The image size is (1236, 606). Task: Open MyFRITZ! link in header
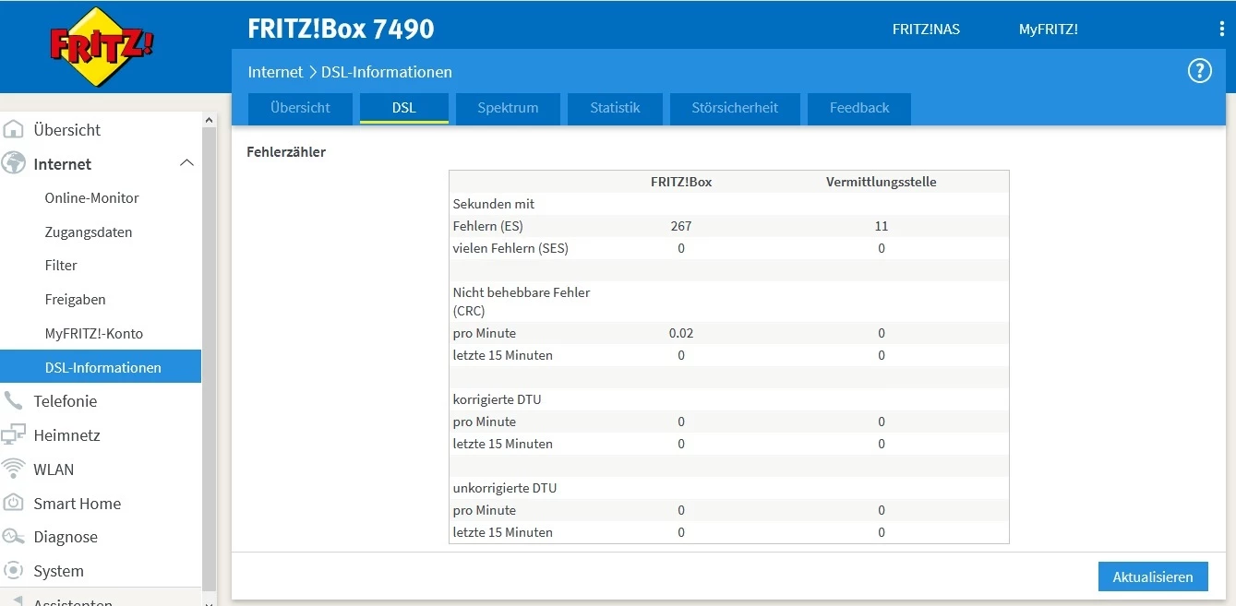[1049, 30]
